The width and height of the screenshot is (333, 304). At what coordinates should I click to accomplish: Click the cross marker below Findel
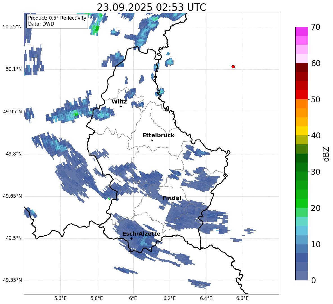point(172,203)
